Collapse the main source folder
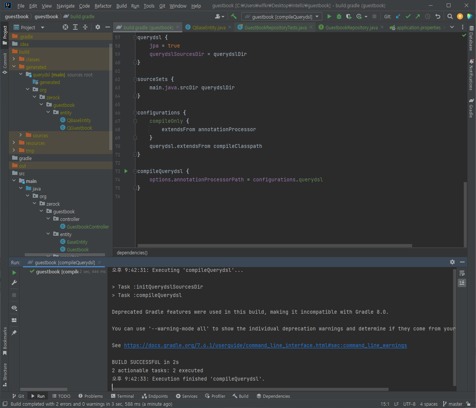This screenshot has height=408, width=476. point(14,181)
